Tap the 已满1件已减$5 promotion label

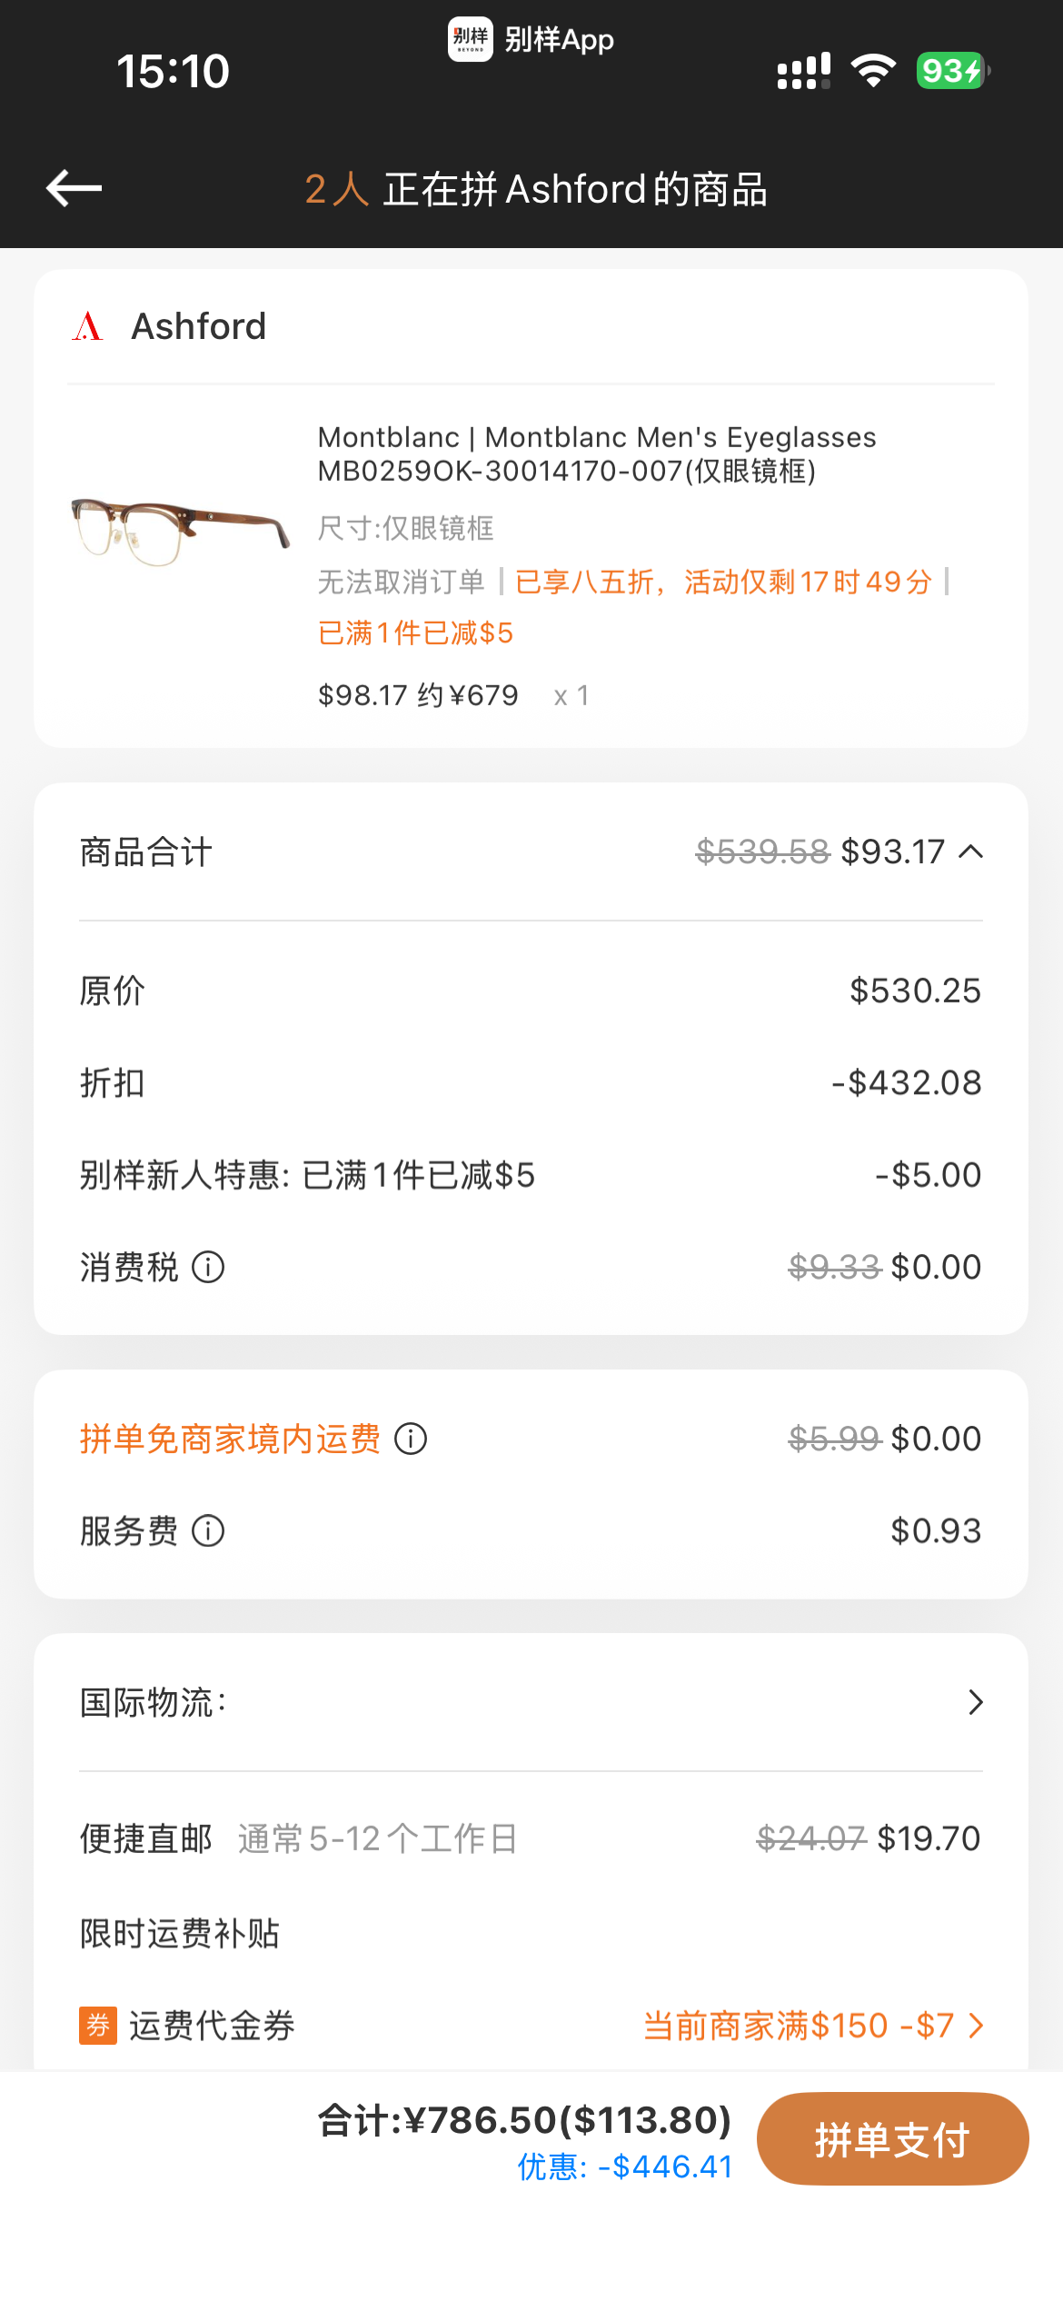click(x=415, y=633)
